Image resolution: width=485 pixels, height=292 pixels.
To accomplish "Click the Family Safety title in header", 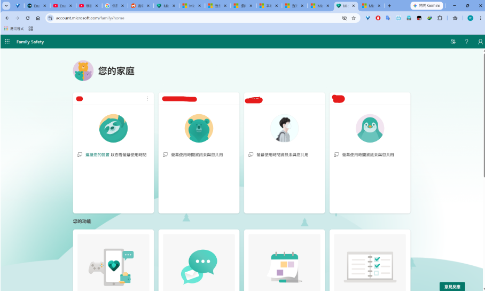I will [x=30, y=42].
